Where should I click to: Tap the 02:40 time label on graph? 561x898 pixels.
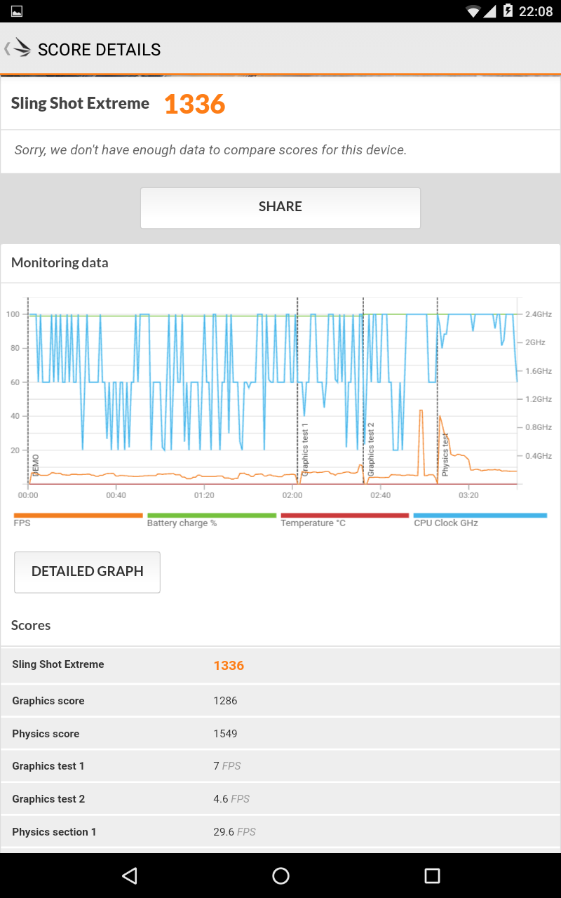(x=380, y=495)
